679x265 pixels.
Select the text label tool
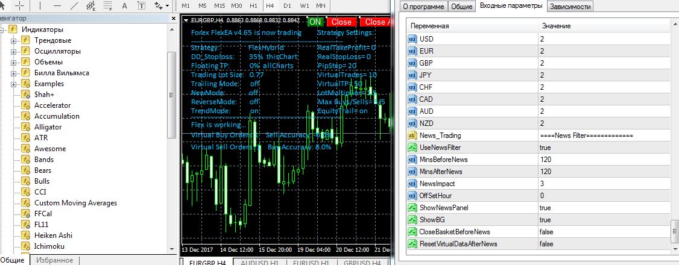(142, 5)
